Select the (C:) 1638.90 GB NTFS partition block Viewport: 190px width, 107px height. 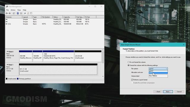click(58, 56)
